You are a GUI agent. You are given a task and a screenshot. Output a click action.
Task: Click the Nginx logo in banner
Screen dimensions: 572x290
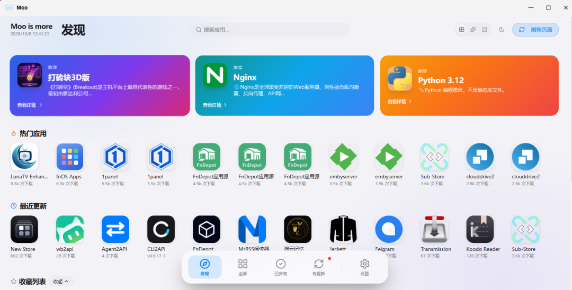pyautogui.click(x=215, y=75)
